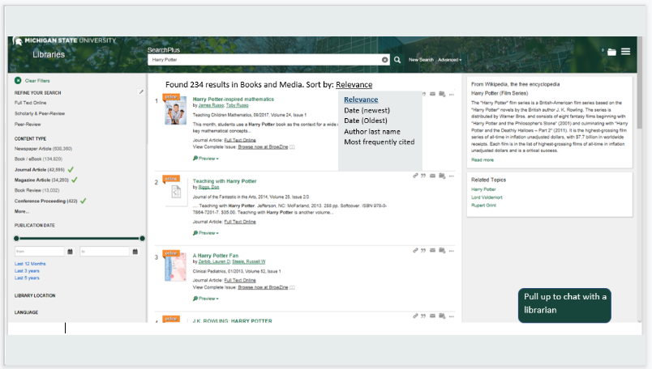The height and width of the screenshot is (369, 652).
Task: Select Relevance in the sort menu
Action: point(361,100)
